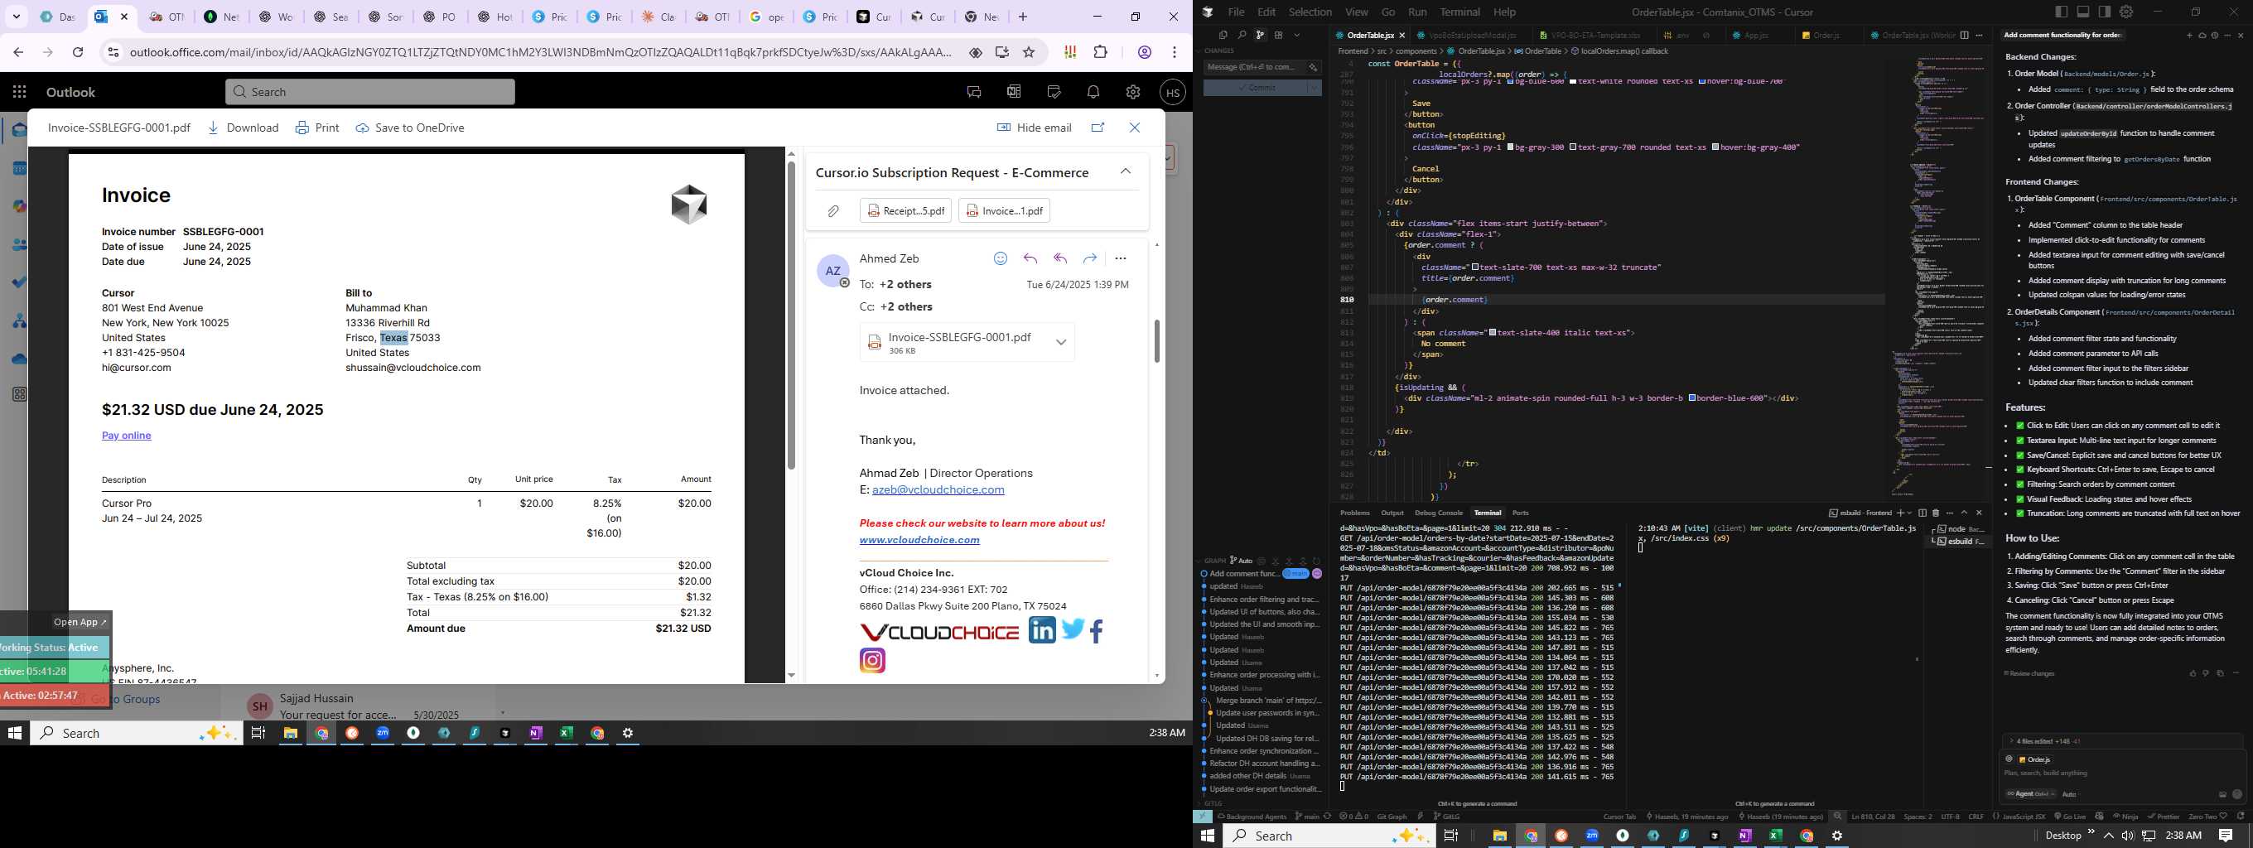Split the editor right icon
This screenshot has width=2253, height=848.
click(1965, 35)
